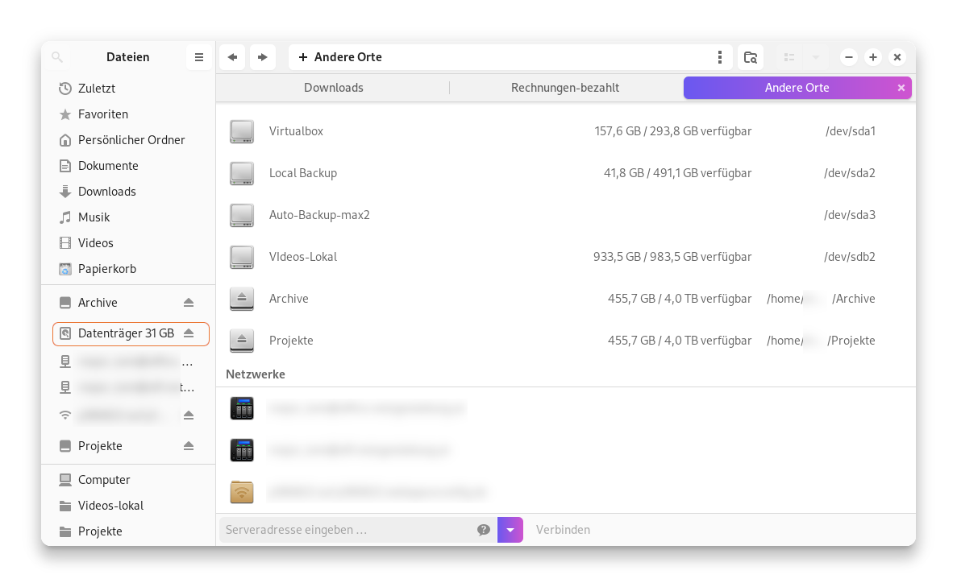The image size is (957, 587).
Task: Open Archive volume in the sidebar
Action: coord(128,302)
